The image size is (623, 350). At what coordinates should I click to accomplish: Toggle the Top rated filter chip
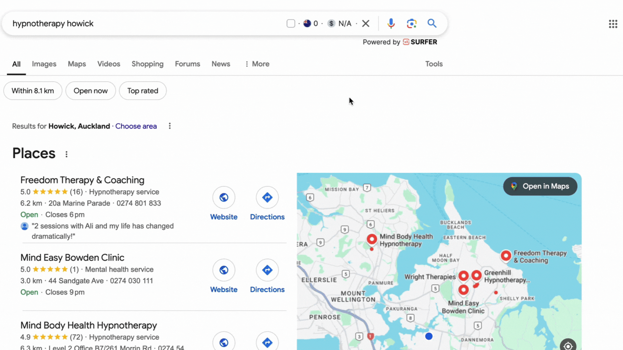(x=143, y=91)
